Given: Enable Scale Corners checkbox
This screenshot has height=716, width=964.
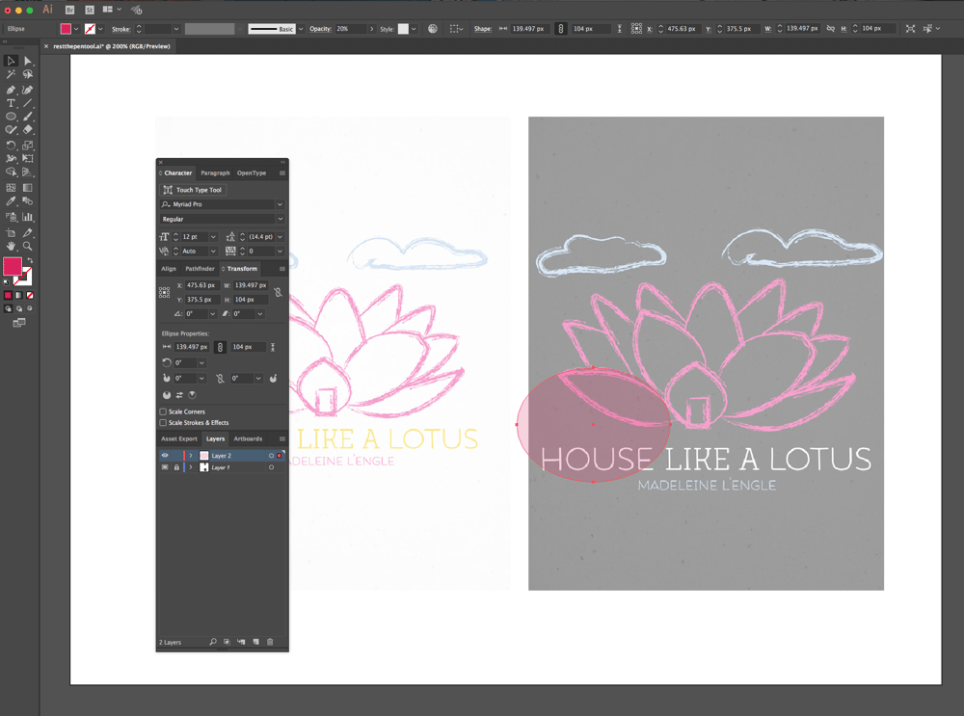Looking at the screenshot, I should [163, 411].
